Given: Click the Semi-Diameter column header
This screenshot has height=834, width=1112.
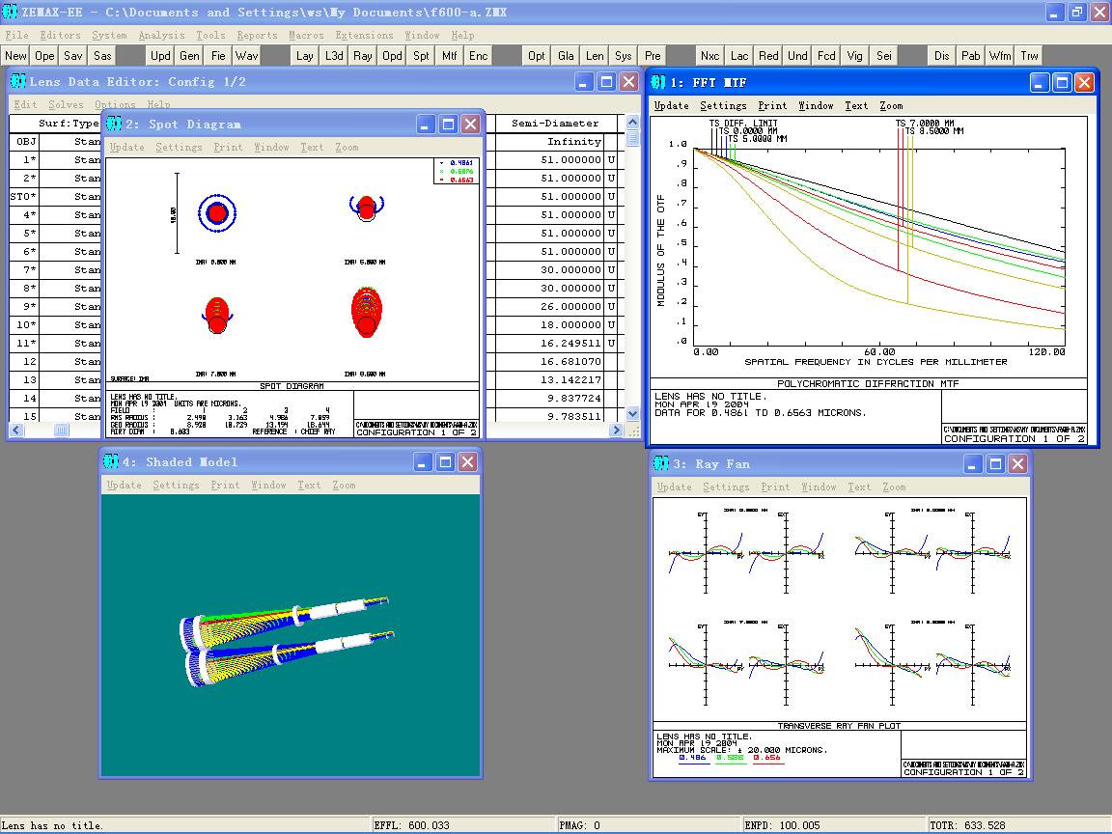Looking at the screenshot, I should (555, 123).
